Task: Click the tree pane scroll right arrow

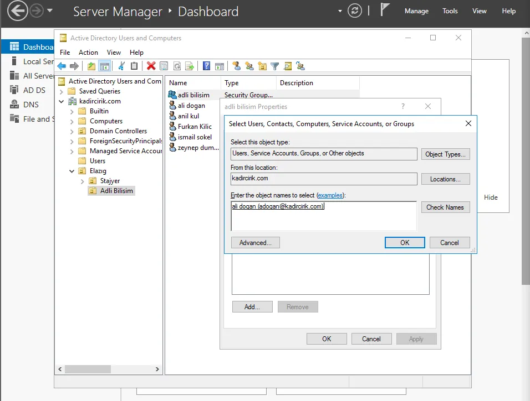Action: coord(157,369)
